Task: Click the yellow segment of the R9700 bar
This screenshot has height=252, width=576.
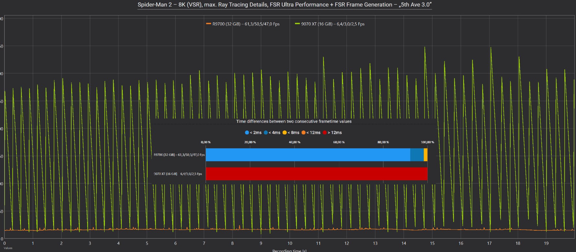Action: point(426,155)
